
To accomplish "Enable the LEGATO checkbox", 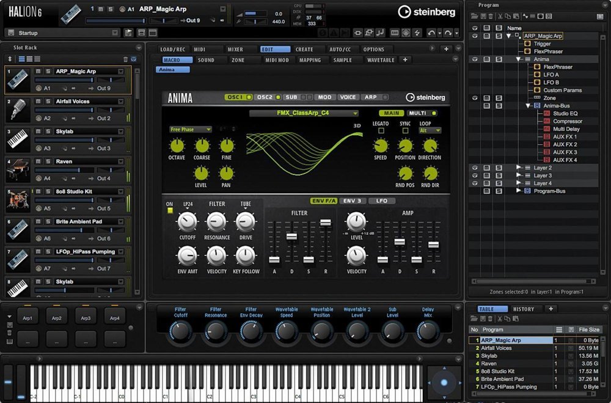I will pyautogui.click(x=381, y=131).
